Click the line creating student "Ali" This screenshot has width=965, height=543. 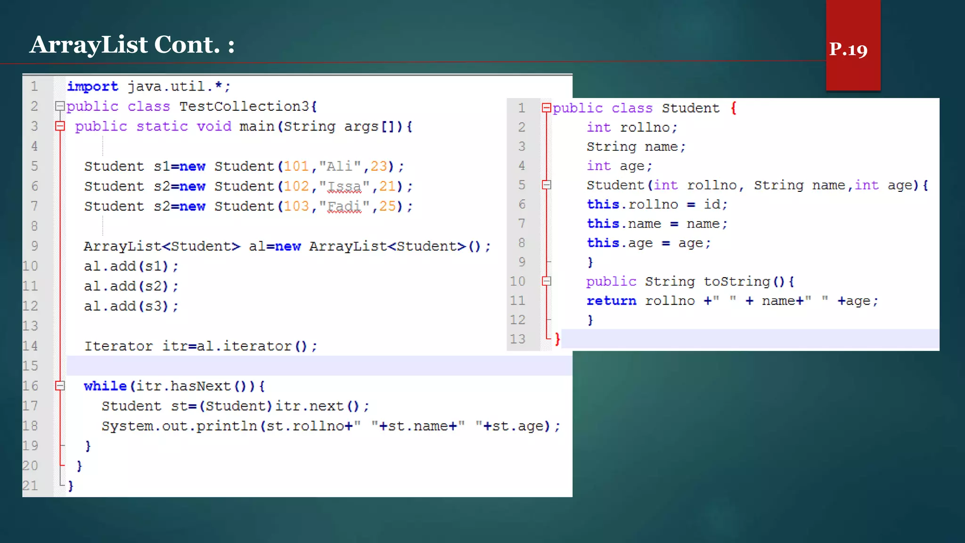click(x=244, y=166)
